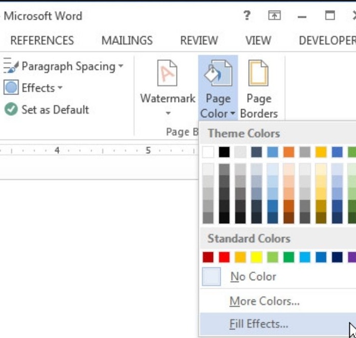The image size is (356, 338).
Task: Click the Set as Default green checkmark icon
Action: [11, 109]
